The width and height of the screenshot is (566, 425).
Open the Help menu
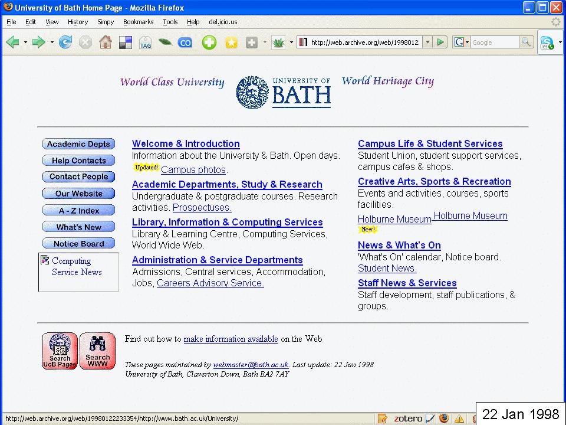[193, 22]
